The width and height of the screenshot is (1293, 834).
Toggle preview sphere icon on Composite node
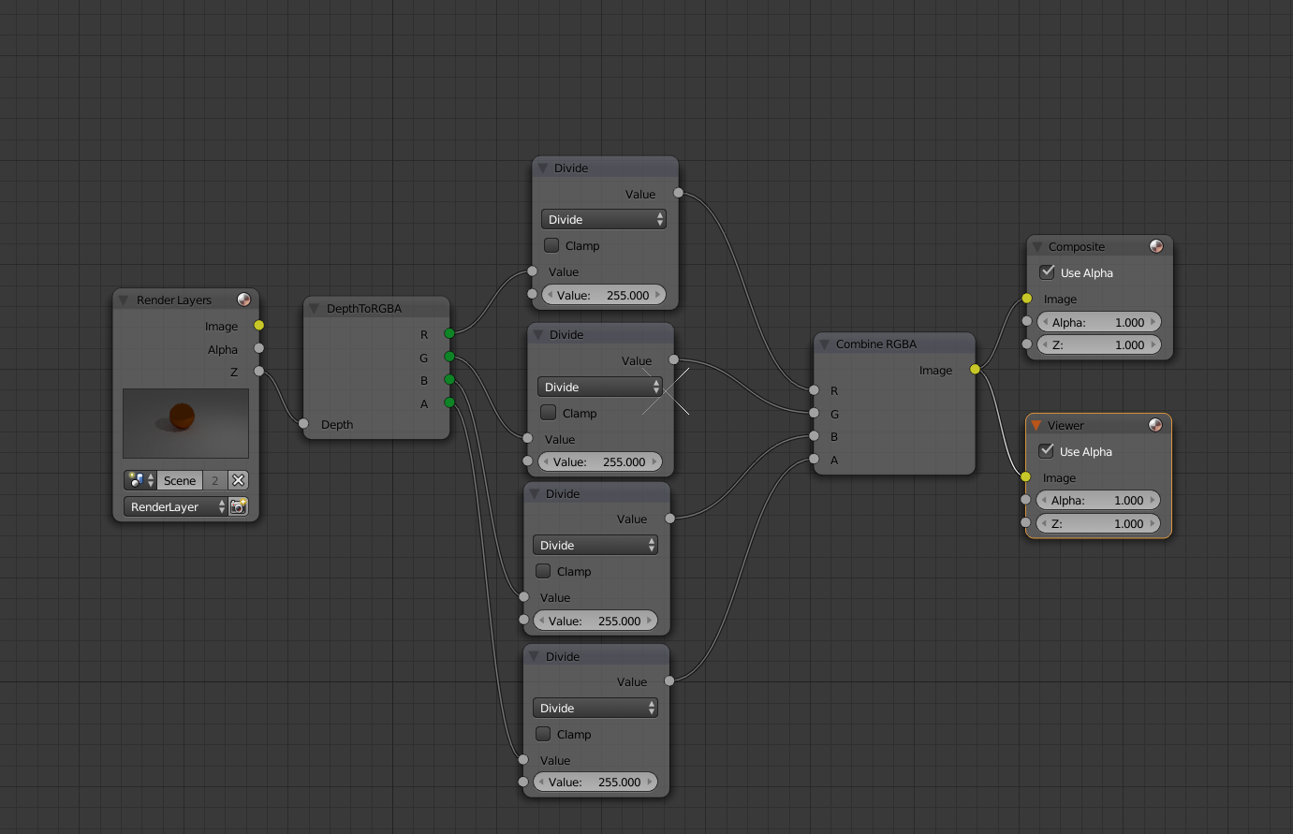coord(1156,246)
